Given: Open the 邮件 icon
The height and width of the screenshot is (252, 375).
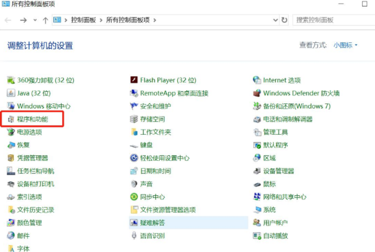Looking at the screenshot, I should [x=11, y=236].
